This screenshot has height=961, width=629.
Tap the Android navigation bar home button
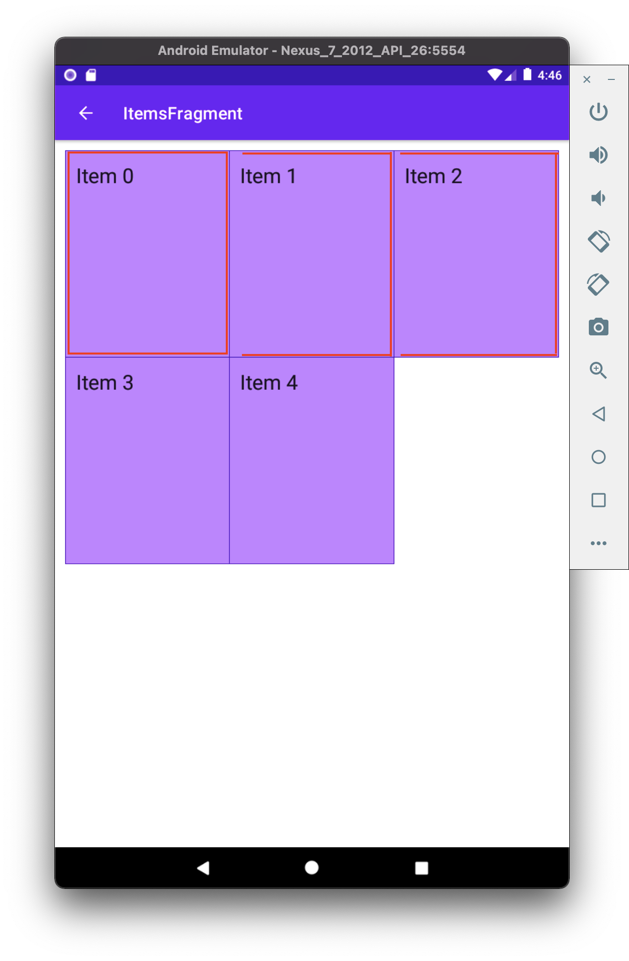[312, 868]
